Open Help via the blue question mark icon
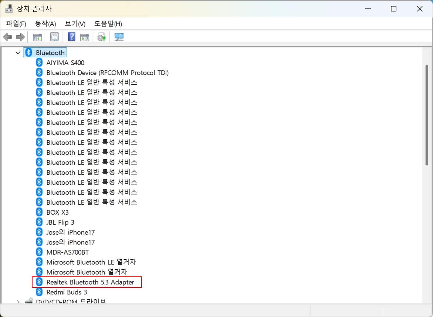Screen dimensions: 433x317 [71, 37]
